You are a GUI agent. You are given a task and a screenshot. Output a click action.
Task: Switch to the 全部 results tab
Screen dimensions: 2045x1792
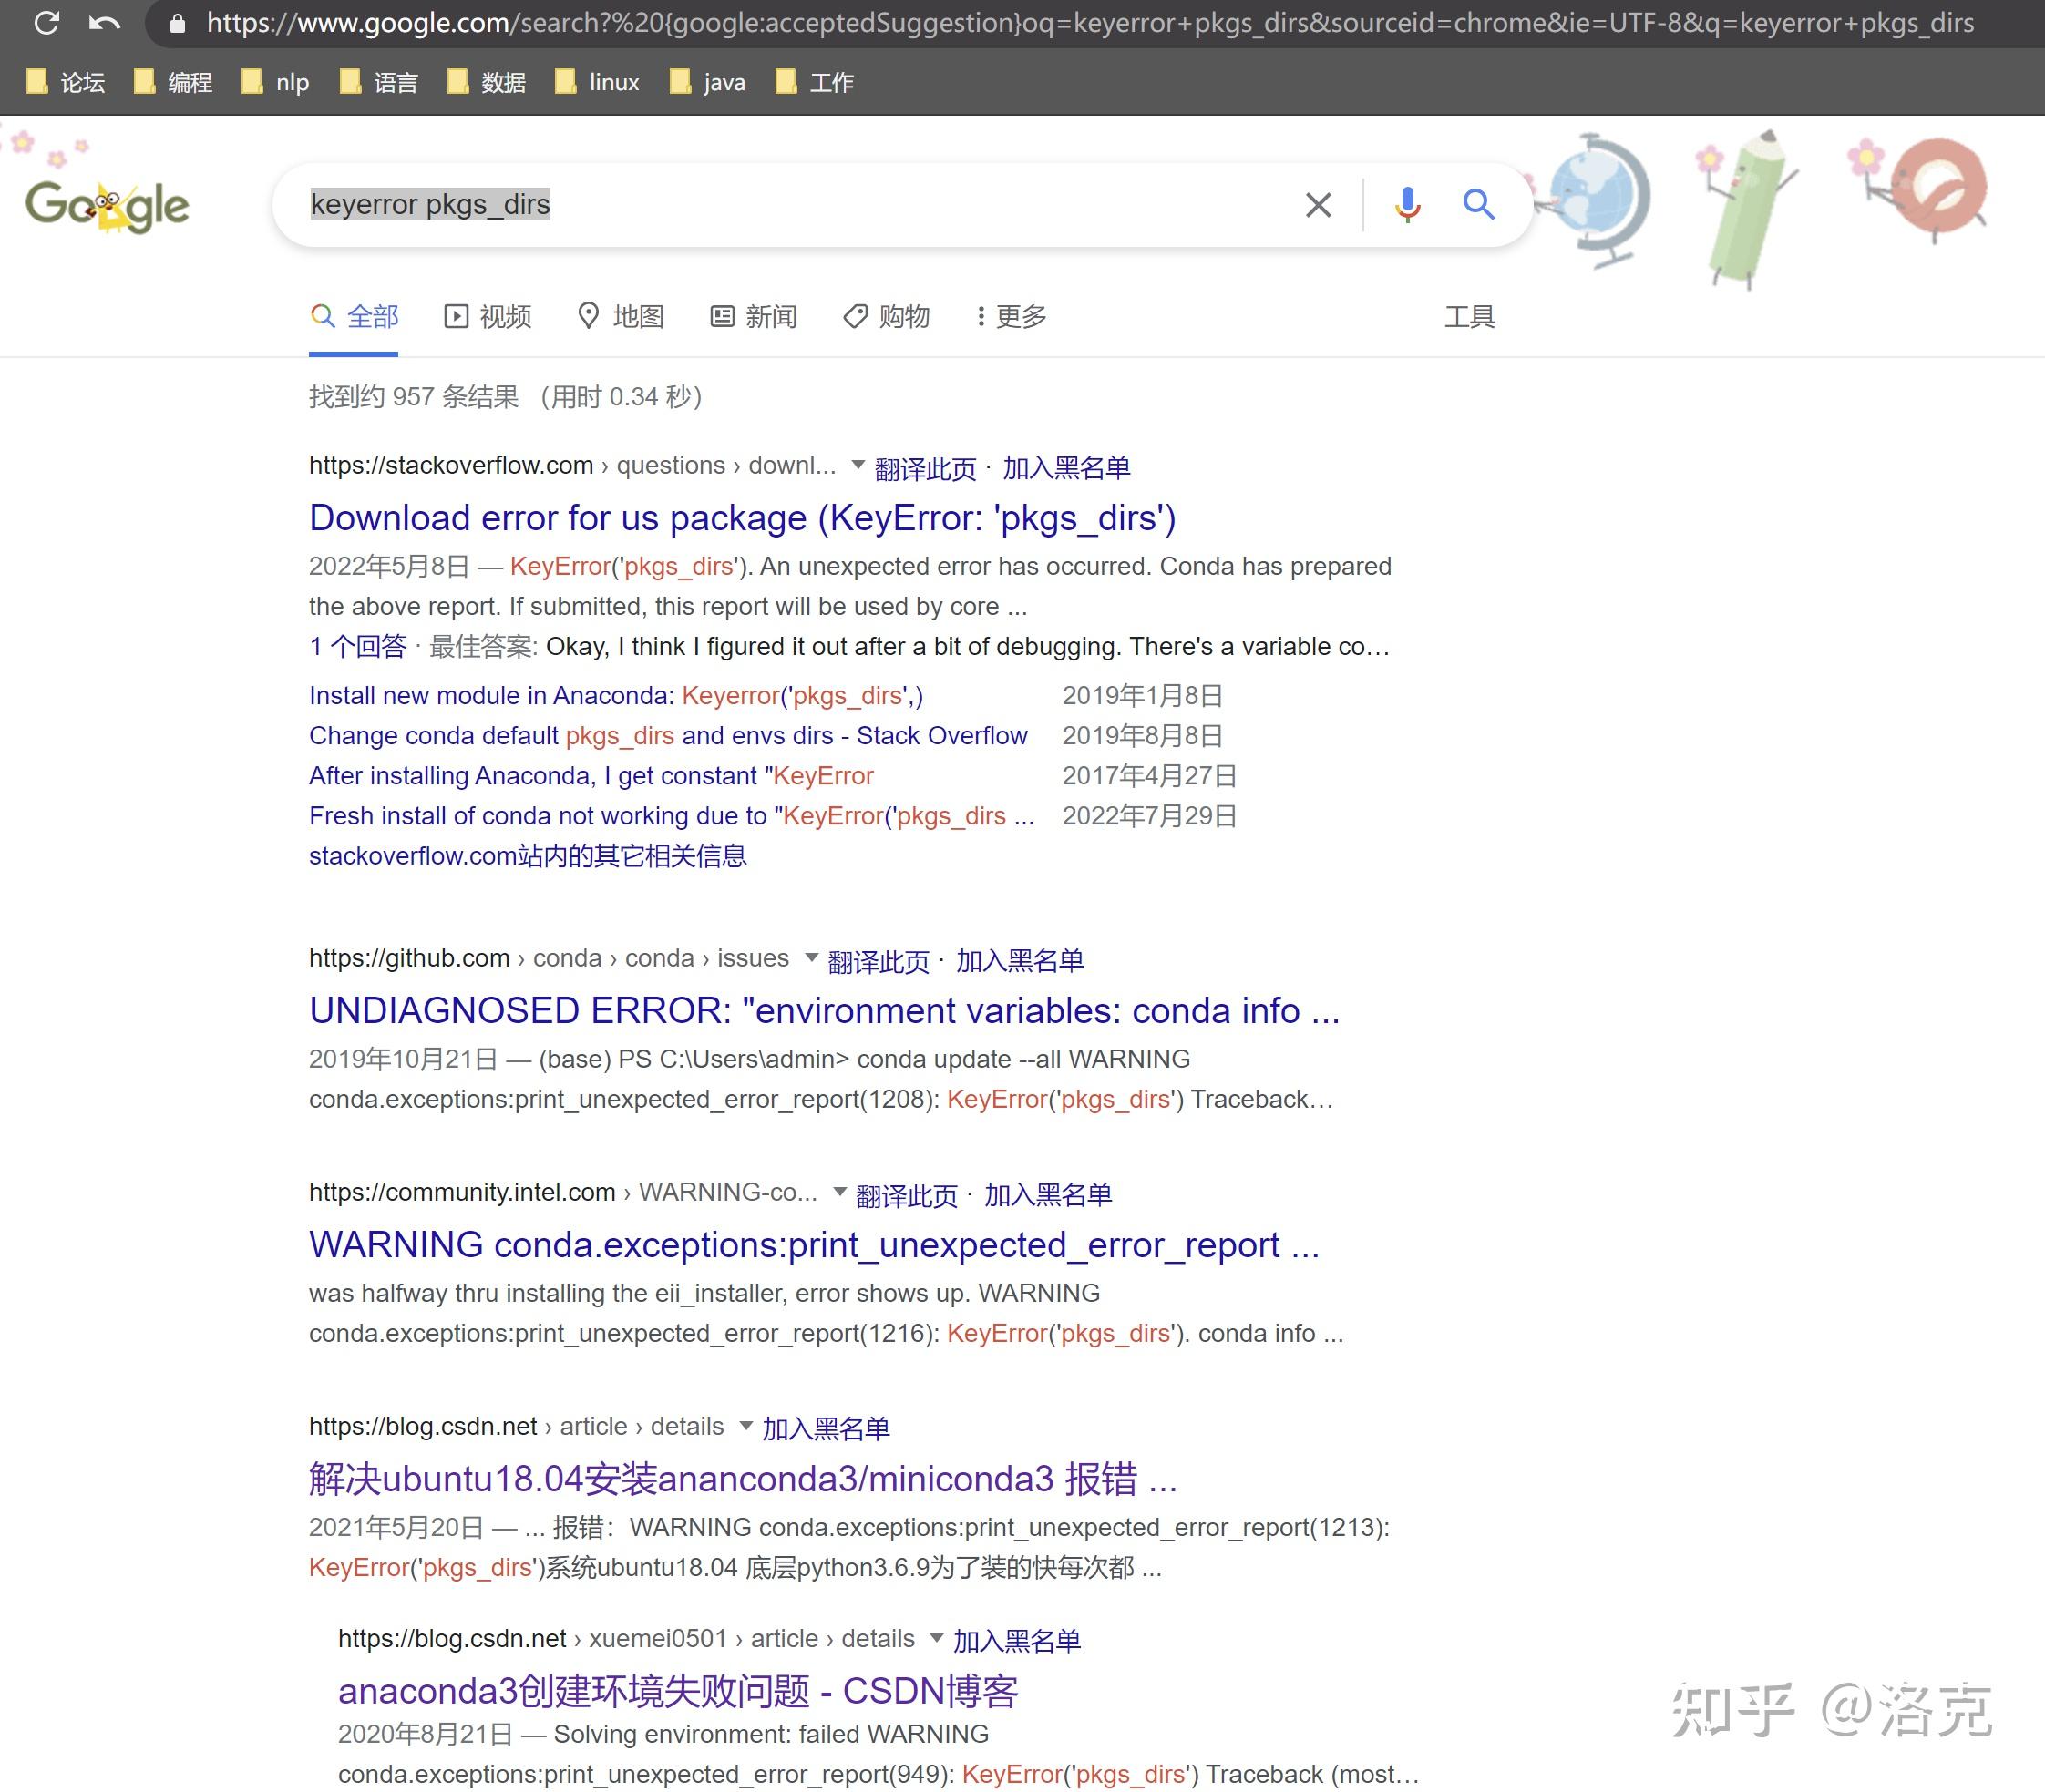point(355,317)
